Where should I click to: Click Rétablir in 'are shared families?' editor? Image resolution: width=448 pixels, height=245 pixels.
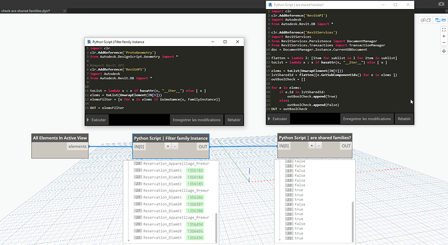tap(404, 119)
